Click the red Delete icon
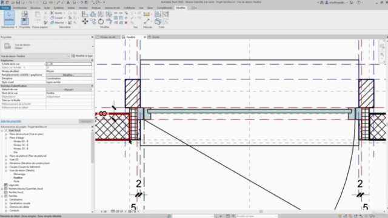 (126, 23)
